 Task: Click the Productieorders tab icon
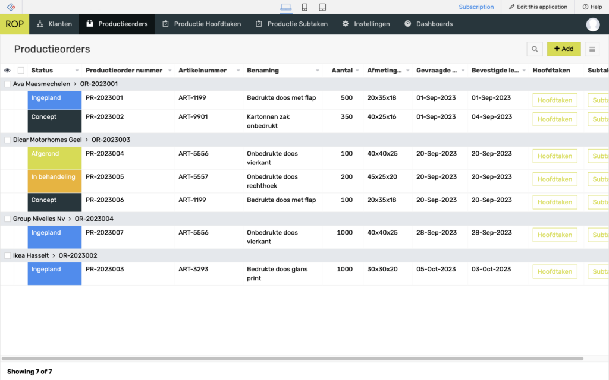pos(90,24)
